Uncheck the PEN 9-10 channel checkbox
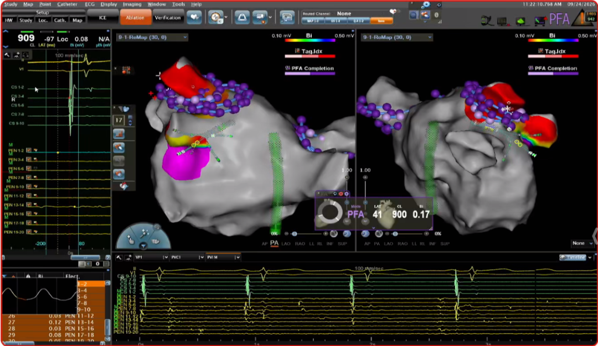The height and width of the screenshot is (346, 598). (x=28, y=187)
